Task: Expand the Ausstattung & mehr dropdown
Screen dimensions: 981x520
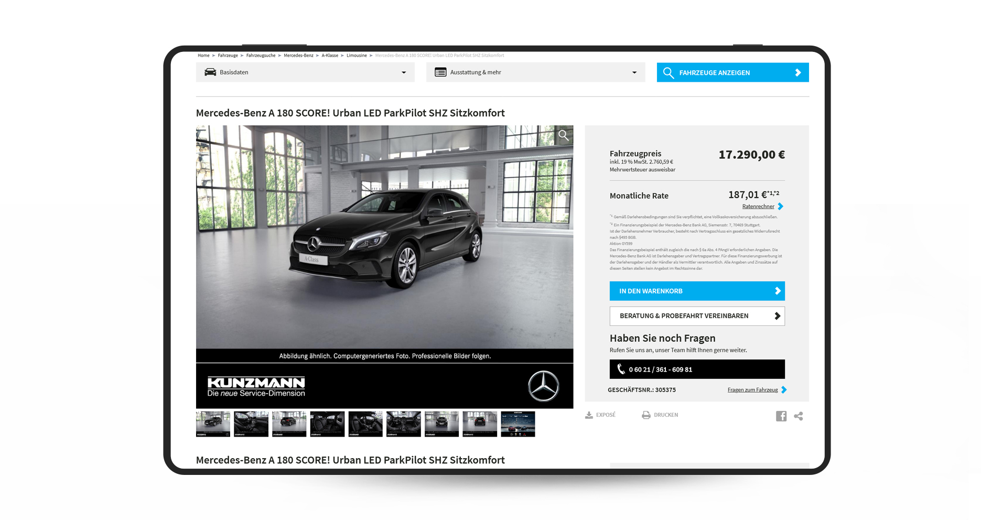Action: tap(536, 72)
